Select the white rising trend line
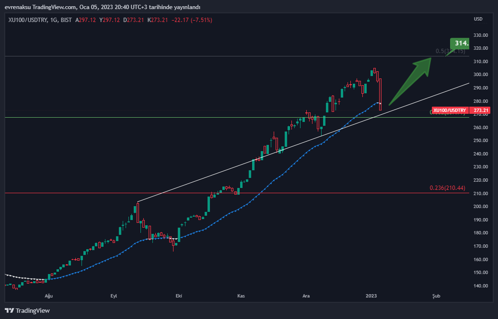The width and height of the screenshot is (498, 319). coord(303,143)
